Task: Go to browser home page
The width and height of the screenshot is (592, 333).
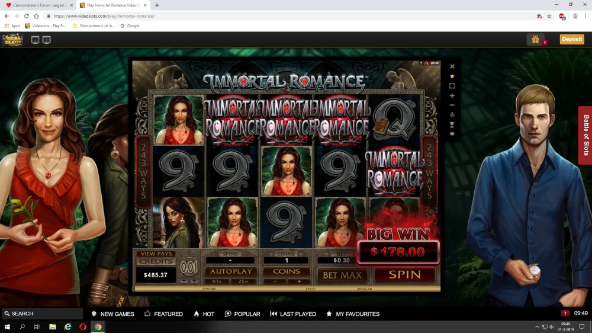Action: coord(36,16)
